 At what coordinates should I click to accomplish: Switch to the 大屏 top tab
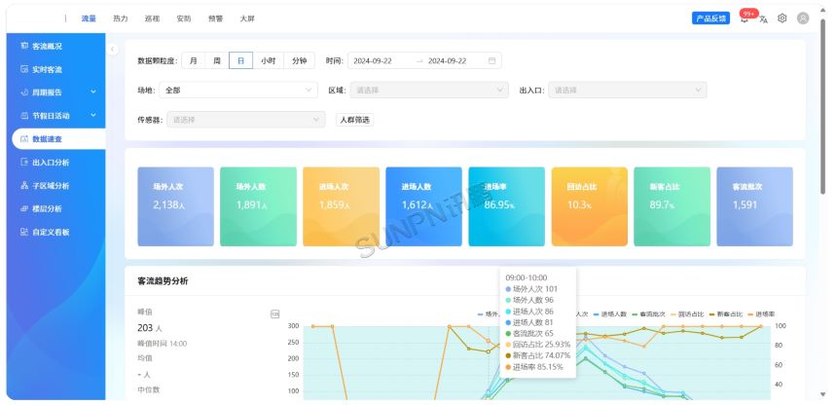click(247, 18)
